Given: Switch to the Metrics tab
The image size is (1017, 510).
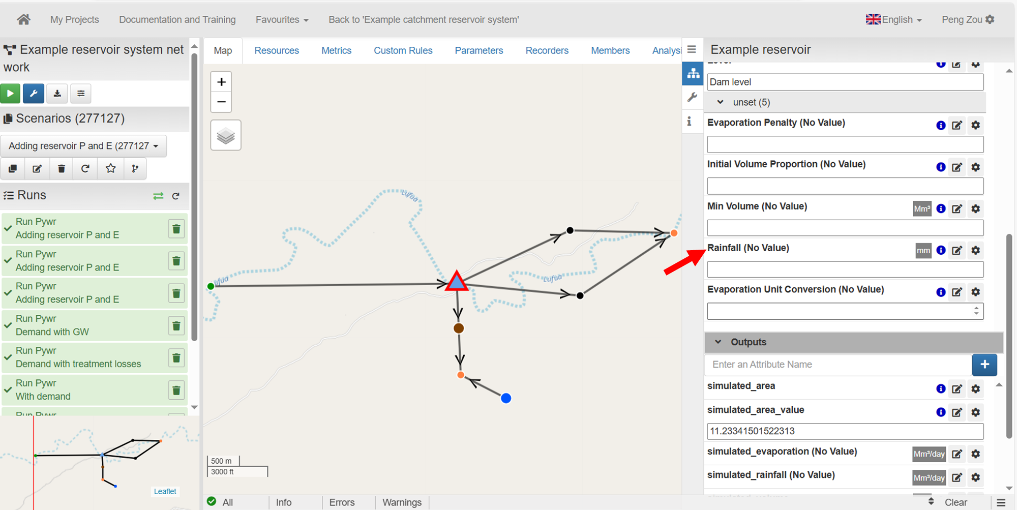Looking at the screenshot, I should pos(336,51).
